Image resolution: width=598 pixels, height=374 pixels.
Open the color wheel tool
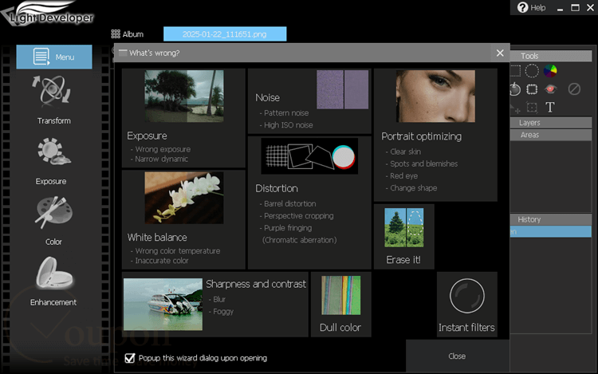tap(550, 71)
